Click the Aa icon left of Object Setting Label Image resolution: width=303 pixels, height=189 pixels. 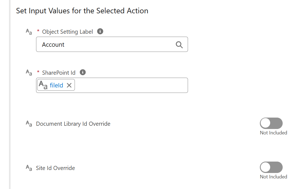pos(29,32)
